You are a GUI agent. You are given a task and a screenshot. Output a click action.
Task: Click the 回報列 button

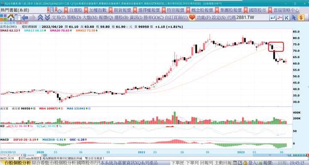[x=206, y=162]
